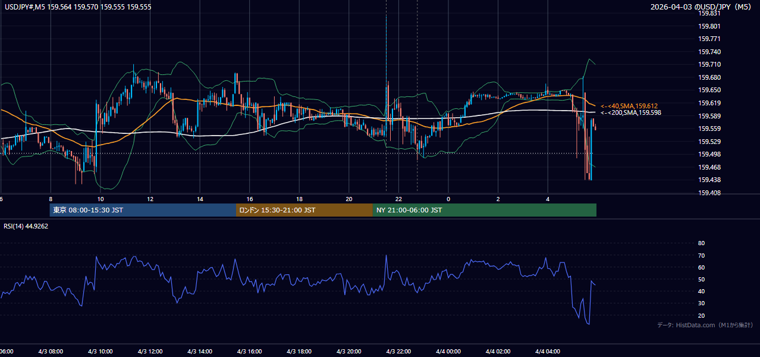Click price level 159.650 on axis
This screenshot has width=760, height=357.
tap(709, 90)
